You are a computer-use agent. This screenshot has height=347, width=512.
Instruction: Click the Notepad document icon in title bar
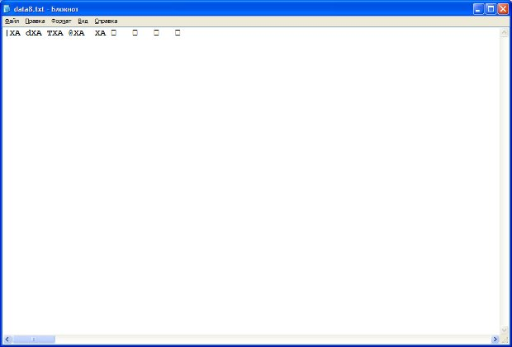click(x=7, y=9)
